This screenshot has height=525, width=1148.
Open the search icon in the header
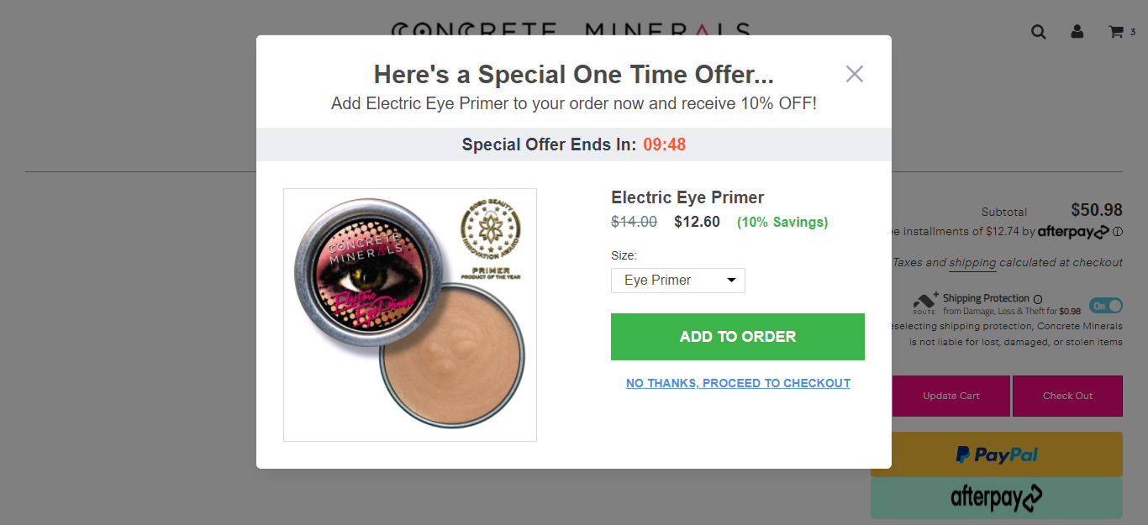tap(1039, 32)
